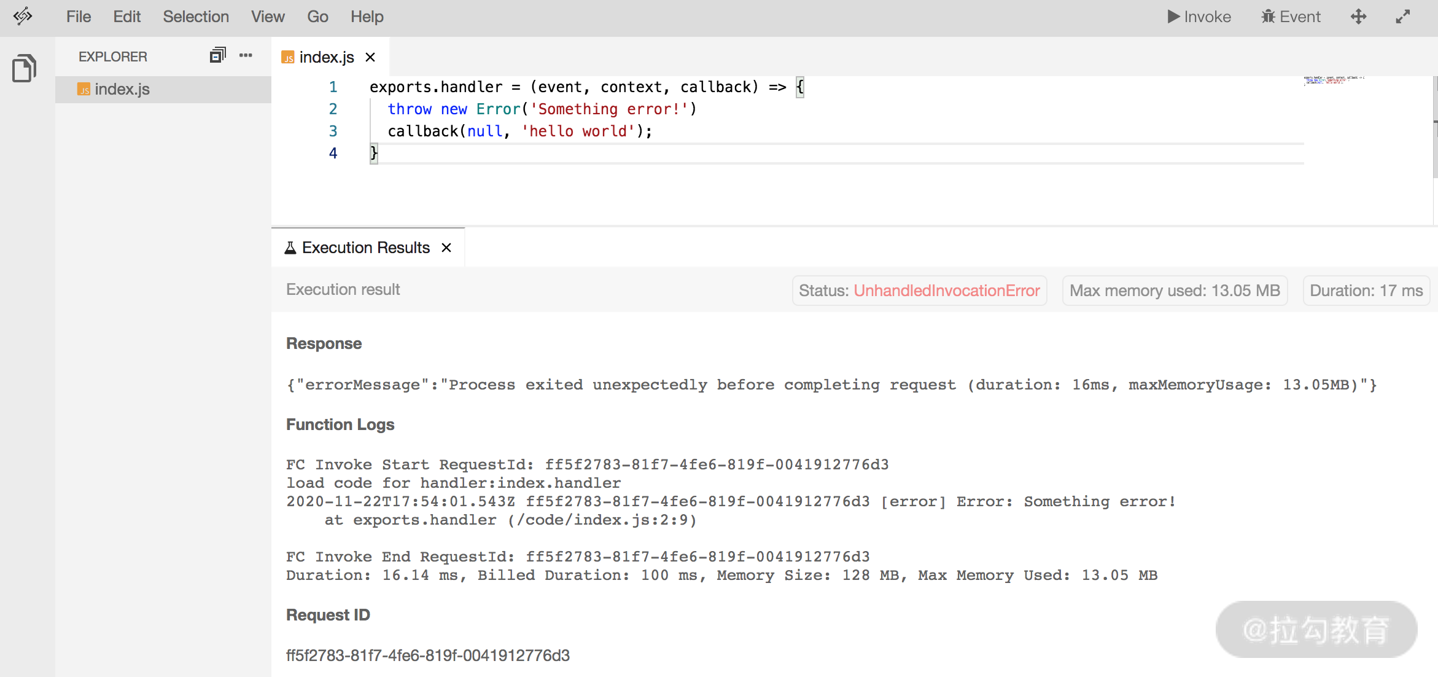
Task: Click the [error] Error: Something error! log line
Action: (x=731, y=501)
